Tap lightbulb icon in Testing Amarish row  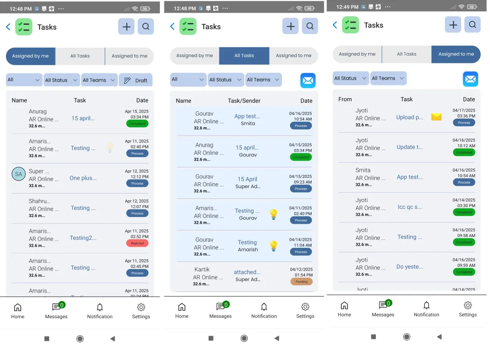coord(273,246)
